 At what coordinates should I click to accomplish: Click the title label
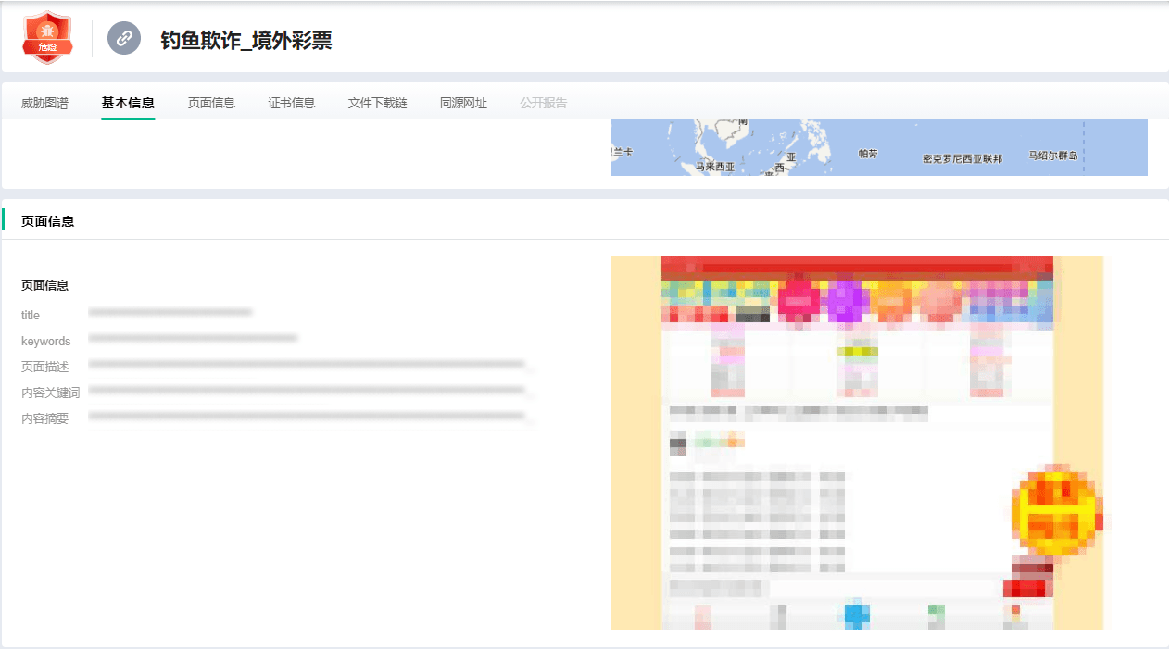click(x=31, y=316)
